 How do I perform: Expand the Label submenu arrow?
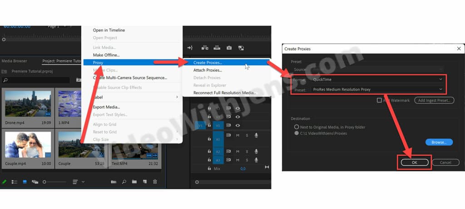177,97
